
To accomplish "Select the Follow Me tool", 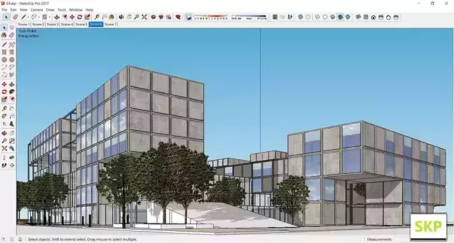I will [11, 92].
